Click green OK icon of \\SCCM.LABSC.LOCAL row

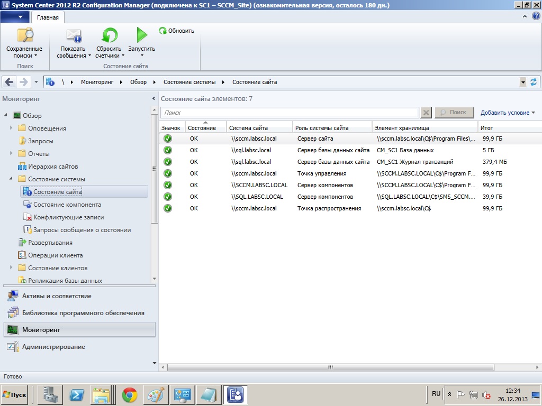[168, 185]
